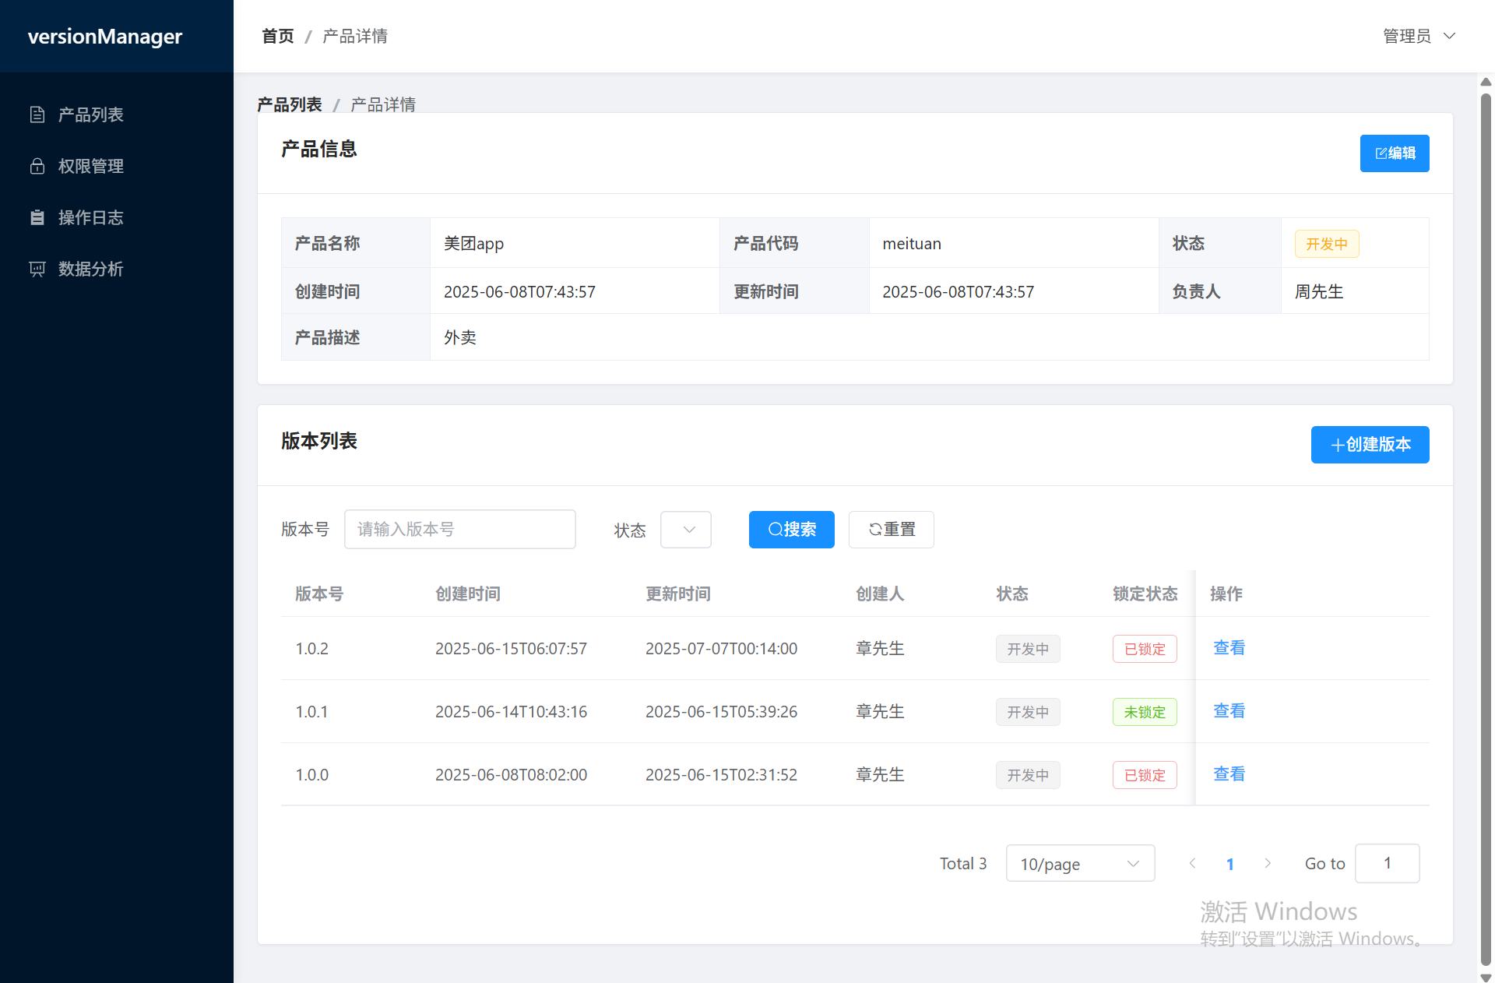Open the 状态 filter dropdown
Viewport: 1495px width, 983px height.
[x=685, y=530]
